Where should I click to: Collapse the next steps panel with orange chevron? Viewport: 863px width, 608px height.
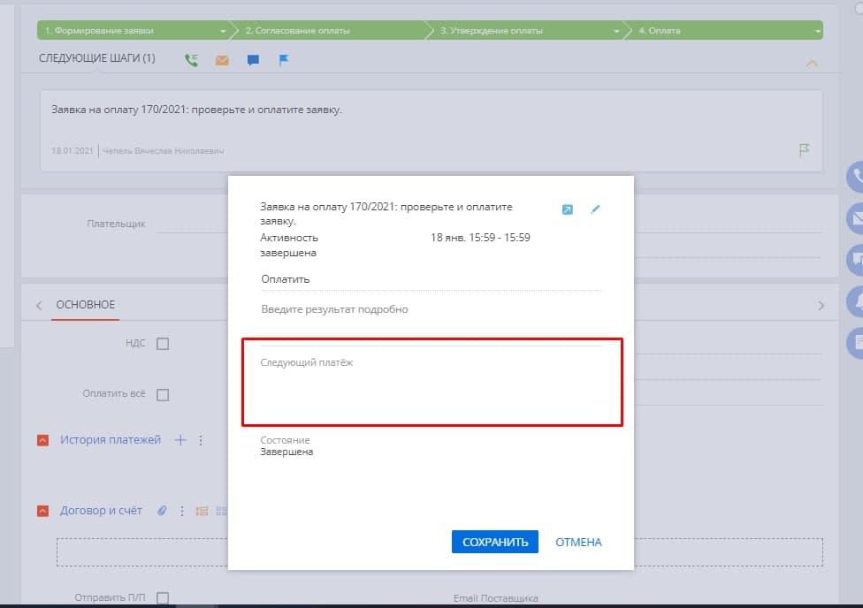(811, 64)
